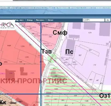The height and width of the screenshot is (106, 111).
Task: Select parcel 1111 in striped green zone
Action: tap(75, 96)
